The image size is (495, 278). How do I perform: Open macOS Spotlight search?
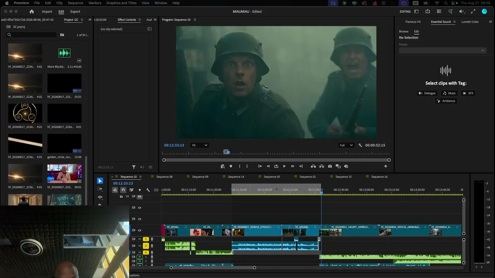[446, 3]
